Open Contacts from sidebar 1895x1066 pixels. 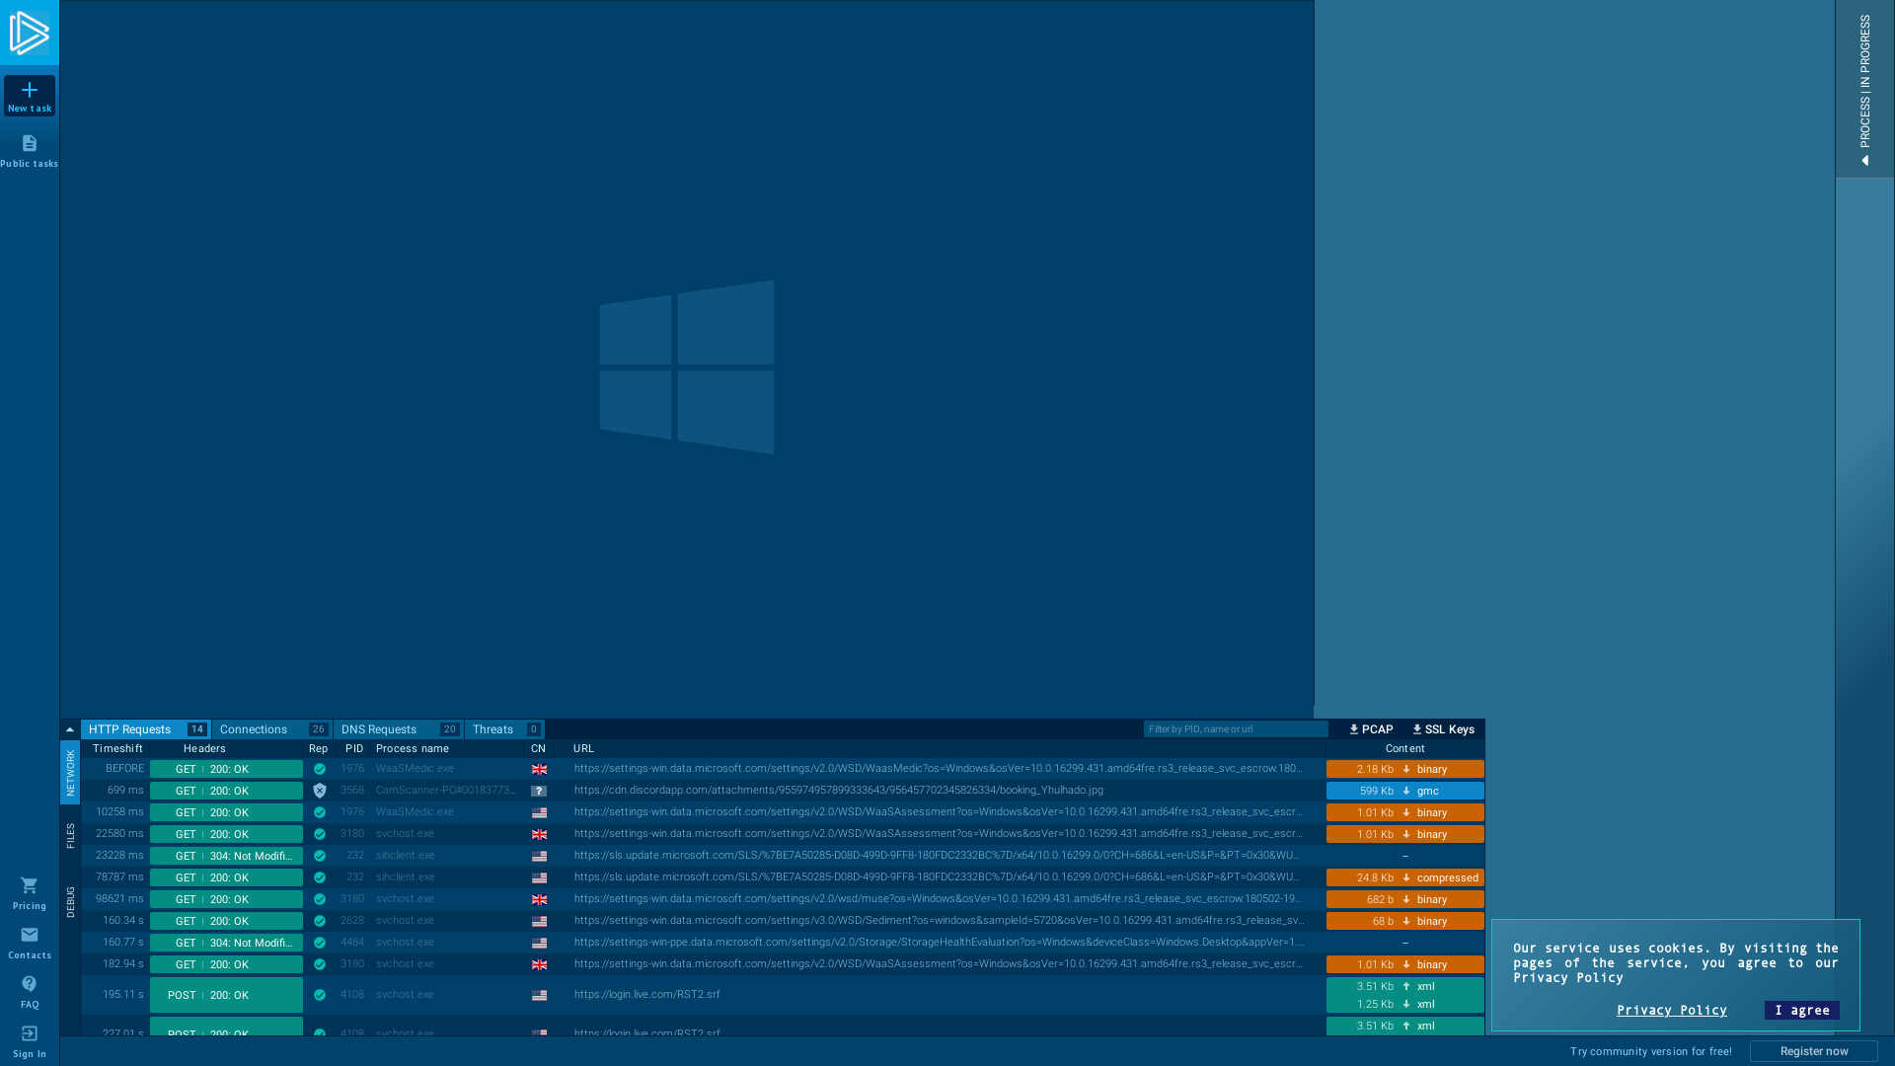[30, 943]
